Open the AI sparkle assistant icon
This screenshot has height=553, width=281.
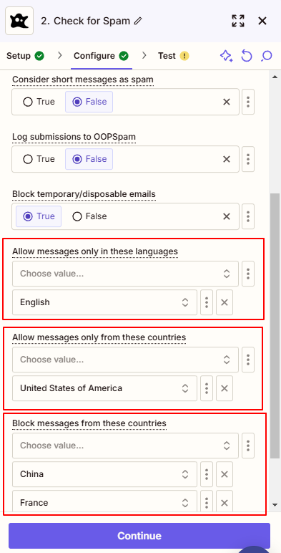(226, 56)
